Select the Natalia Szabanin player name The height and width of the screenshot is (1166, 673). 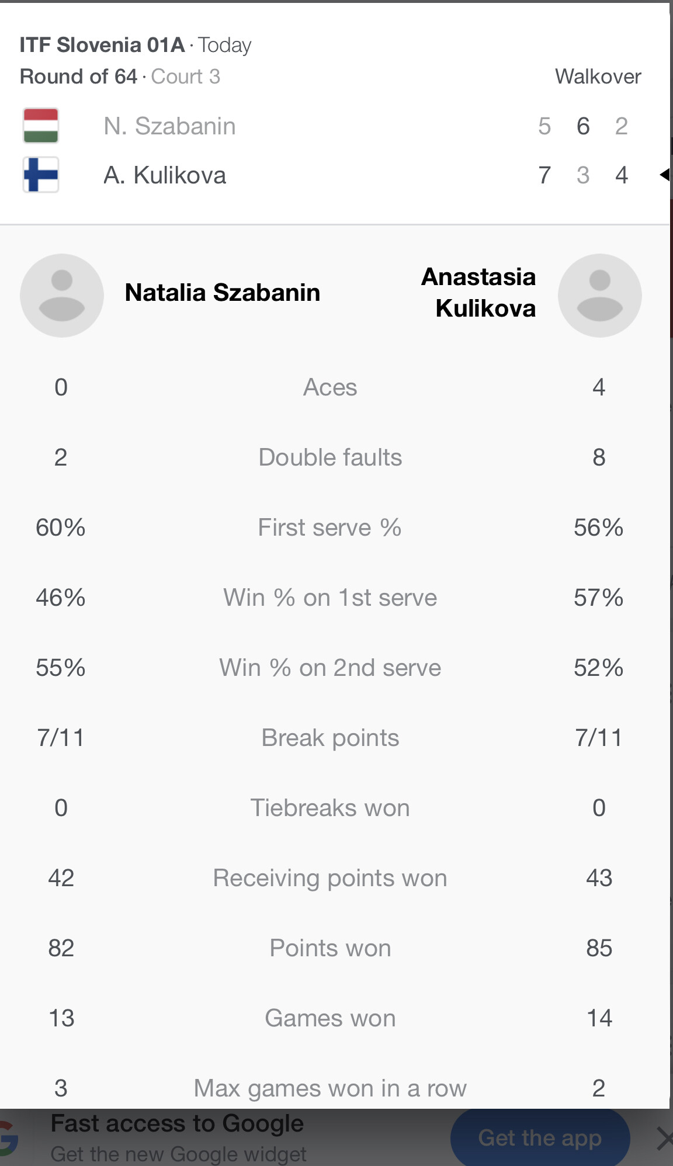(x=223, y=293)
